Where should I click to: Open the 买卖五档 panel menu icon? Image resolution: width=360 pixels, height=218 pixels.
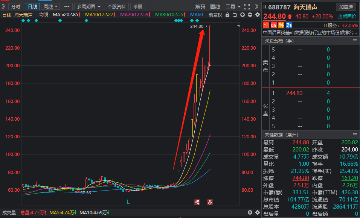click(355, 41)
